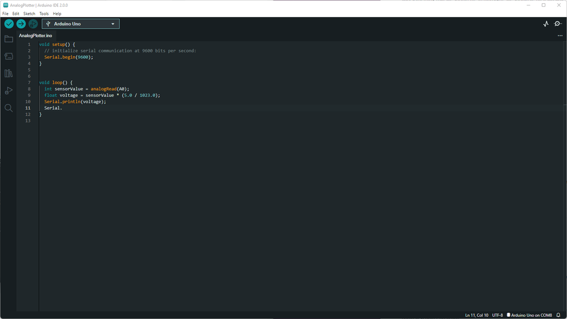Click Arduino Uno on COM8 in status bar
Screen dimensions: 567x319
(x=530, y=315)
